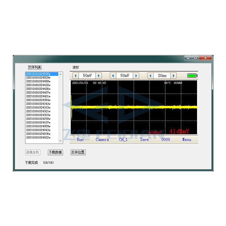Open Camera in the waveform menu bar
This screenshot has width=226, height=226.
(102, 139)
